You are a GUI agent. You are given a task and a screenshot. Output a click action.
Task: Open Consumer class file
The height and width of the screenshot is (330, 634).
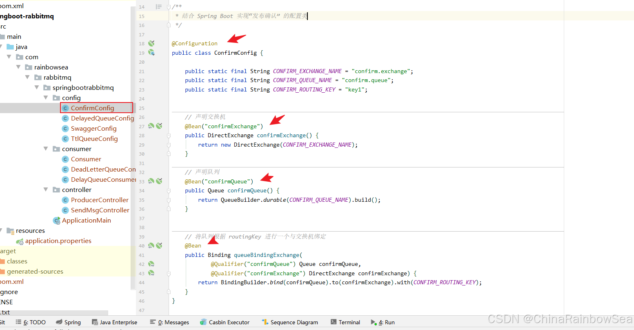click(x=86, y=159)
